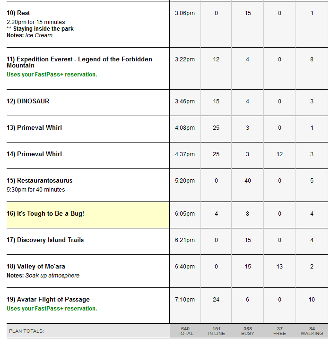Click the '37 FREE' summary cell
The height and width of the screenshot is (344, 331).
pos(279,331)
